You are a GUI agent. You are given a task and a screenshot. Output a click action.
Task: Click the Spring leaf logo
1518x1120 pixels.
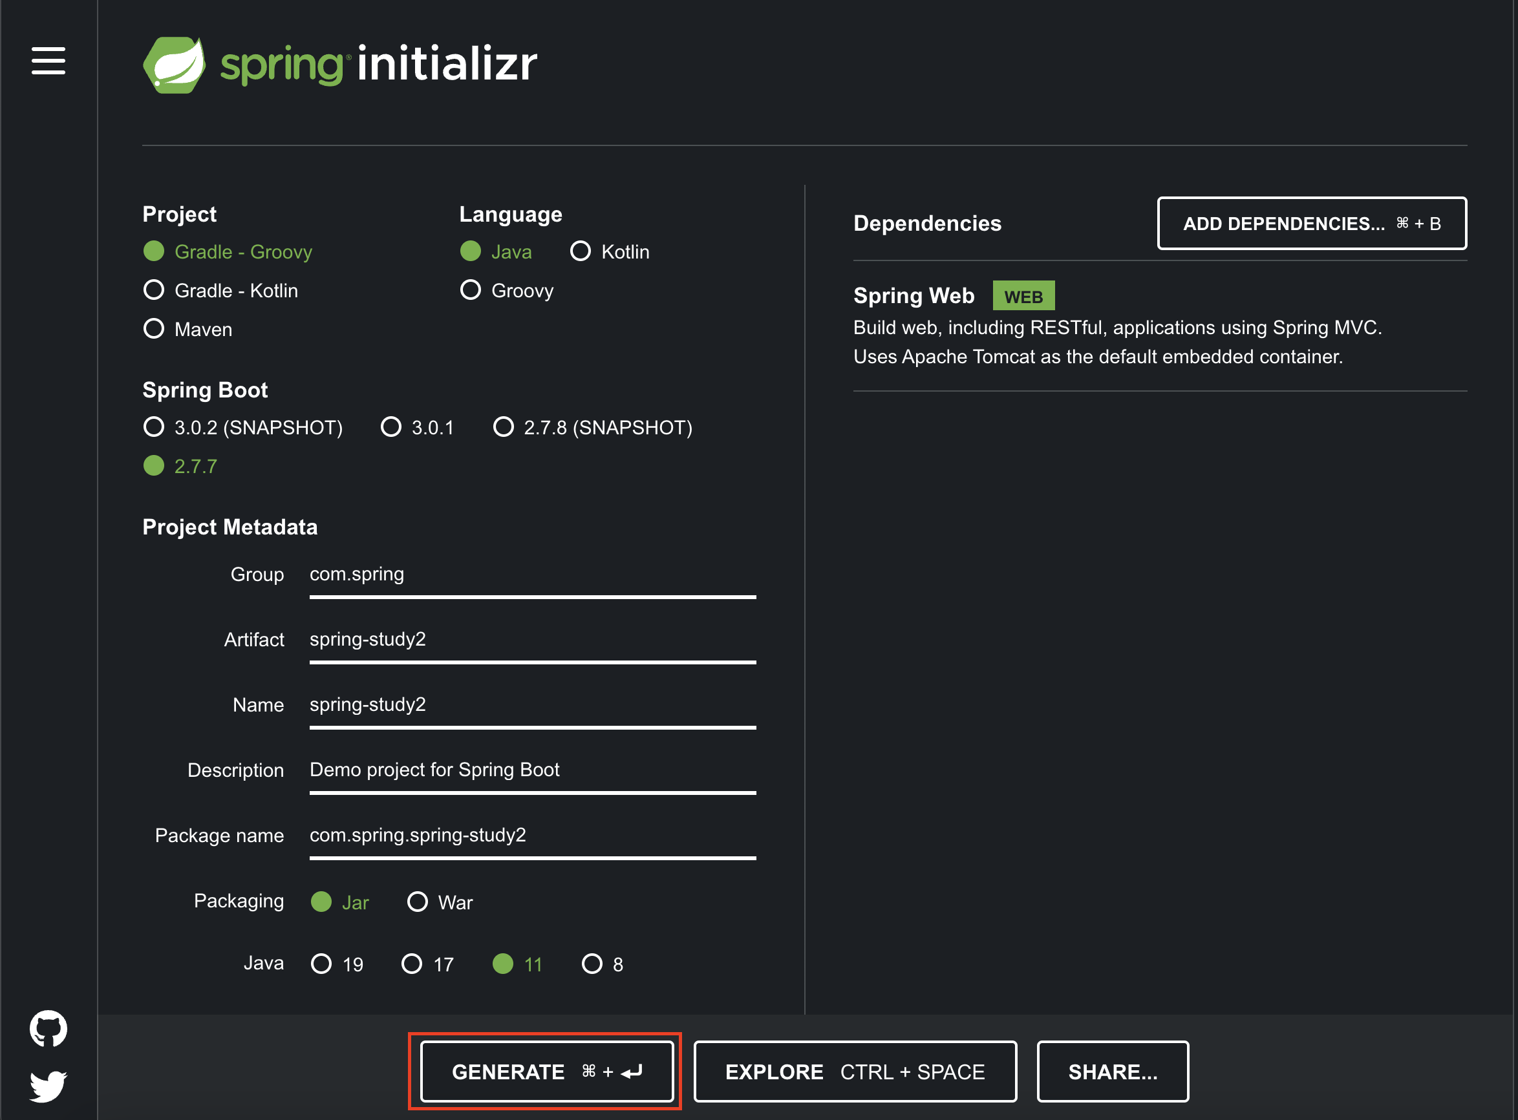[x=175, y=65]
